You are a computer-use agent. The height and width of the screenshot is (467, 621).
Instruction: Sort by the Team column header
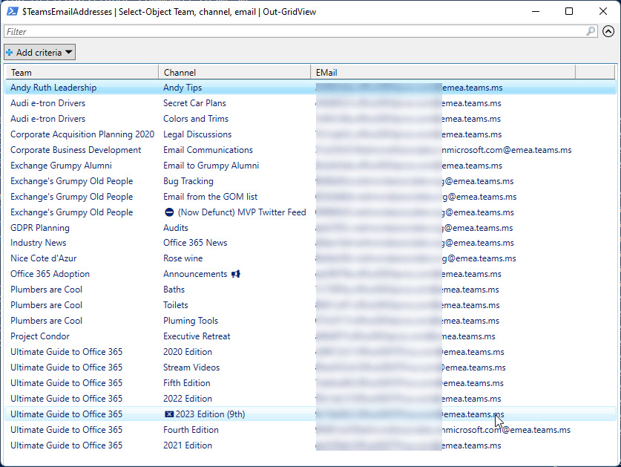tap(82, 73)
